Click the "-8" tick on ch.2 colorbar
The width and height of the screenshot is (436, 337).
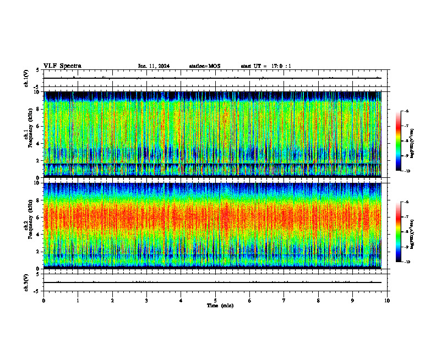(406, 232)
